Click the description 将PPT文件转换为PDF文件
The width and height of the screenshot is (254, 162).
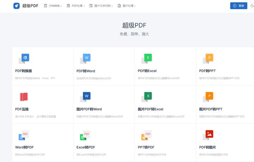coord(152,155)
